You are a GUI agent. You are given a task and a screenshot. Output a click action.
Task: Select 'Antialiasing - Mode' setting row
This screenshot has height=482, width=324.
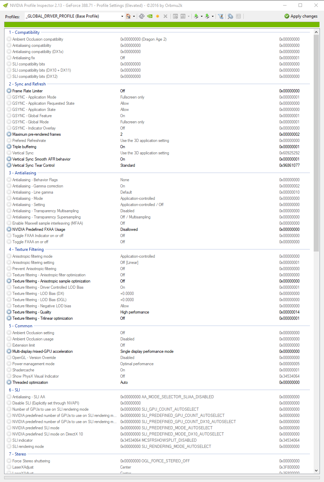158,198
